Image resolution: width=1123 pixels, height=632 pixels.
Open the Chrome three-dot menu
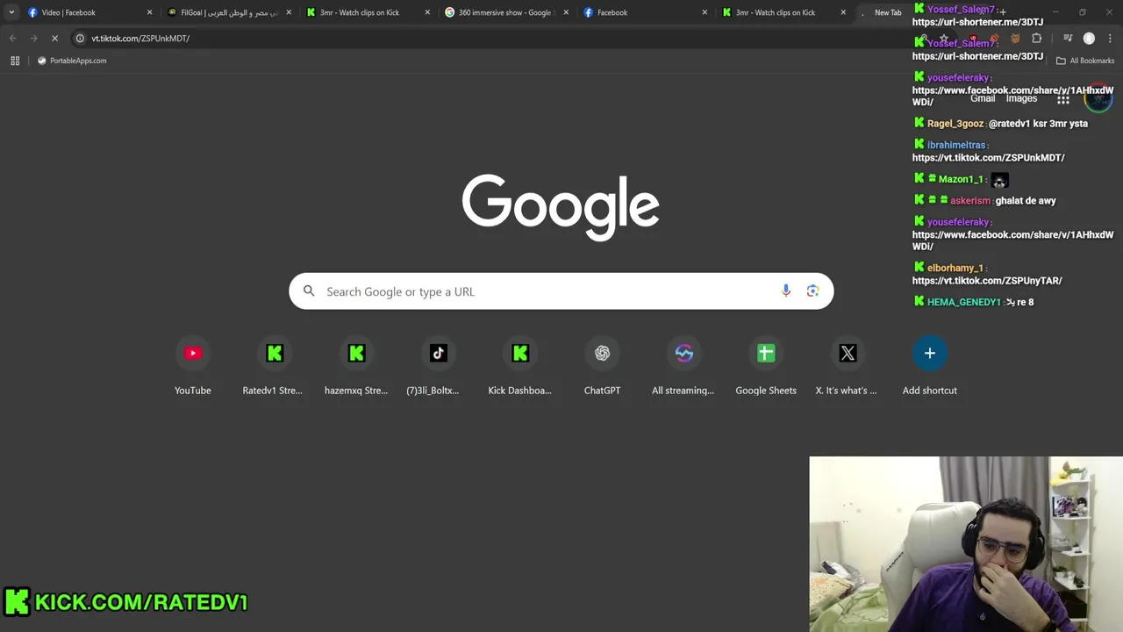1110,39
